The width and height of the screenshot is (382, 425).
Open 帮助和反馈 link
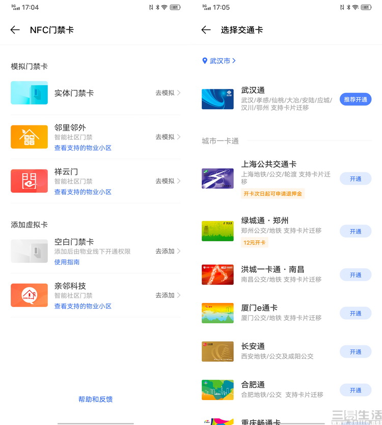(x=96, y=399)
